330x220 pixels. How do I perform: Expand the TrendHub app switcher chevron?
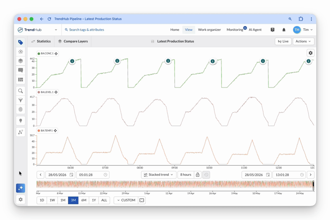[56, 30]
